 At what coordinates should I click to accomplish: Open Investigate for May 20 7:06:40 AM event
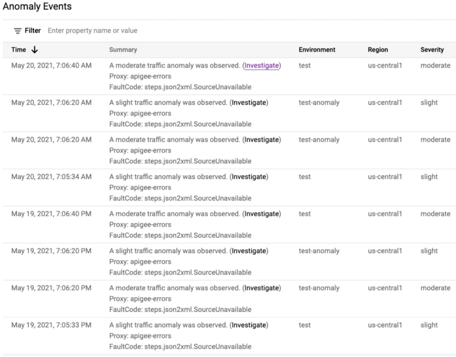pos(262,66)
